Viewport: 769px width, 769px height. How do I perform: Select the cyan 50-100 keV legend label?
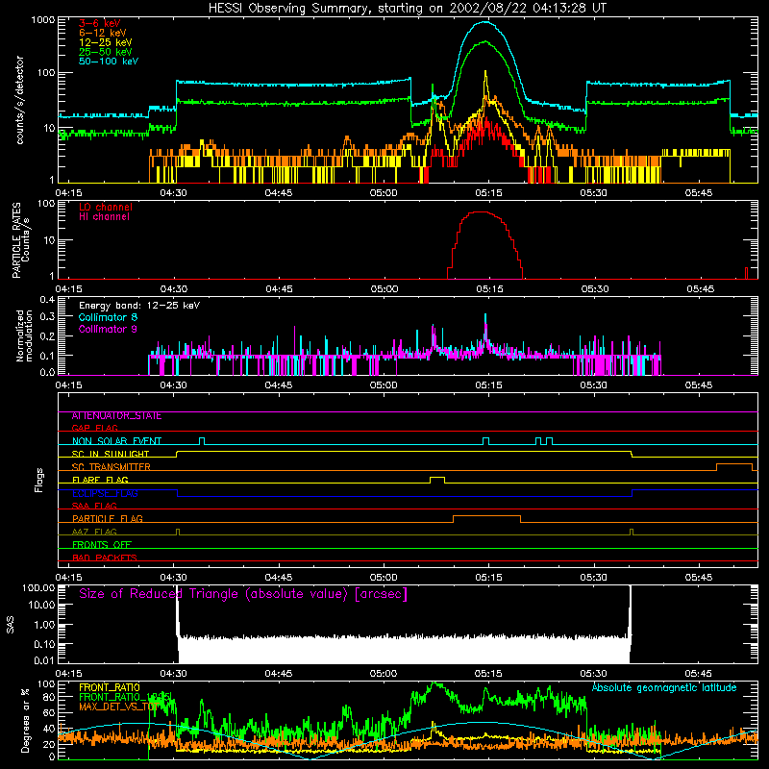tap(109, 62)
